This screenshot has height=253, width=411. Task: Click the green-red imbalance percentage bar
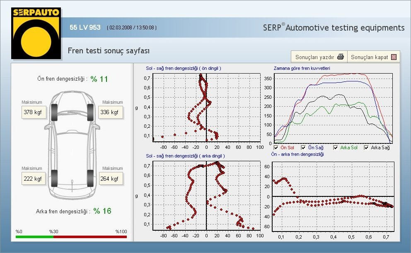click(x=71, y=237)
